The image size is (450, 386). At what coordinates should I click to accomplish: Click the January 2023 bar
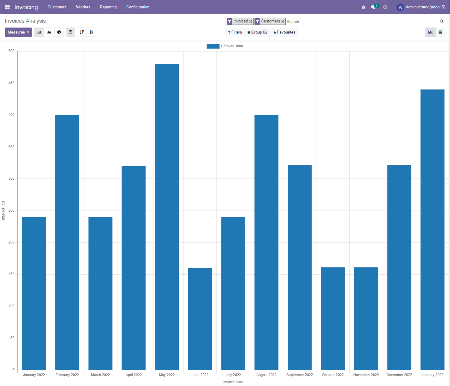(433, 230)
